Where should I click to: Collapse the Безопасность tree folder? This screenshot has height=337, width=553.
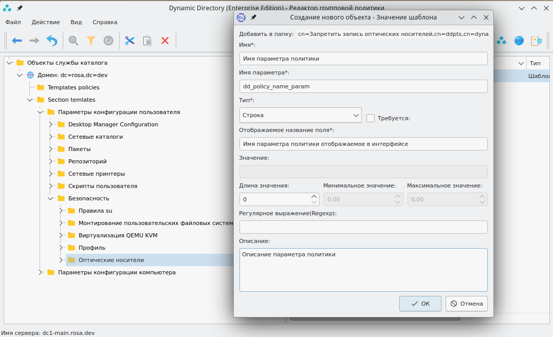(x=51, y=198)
